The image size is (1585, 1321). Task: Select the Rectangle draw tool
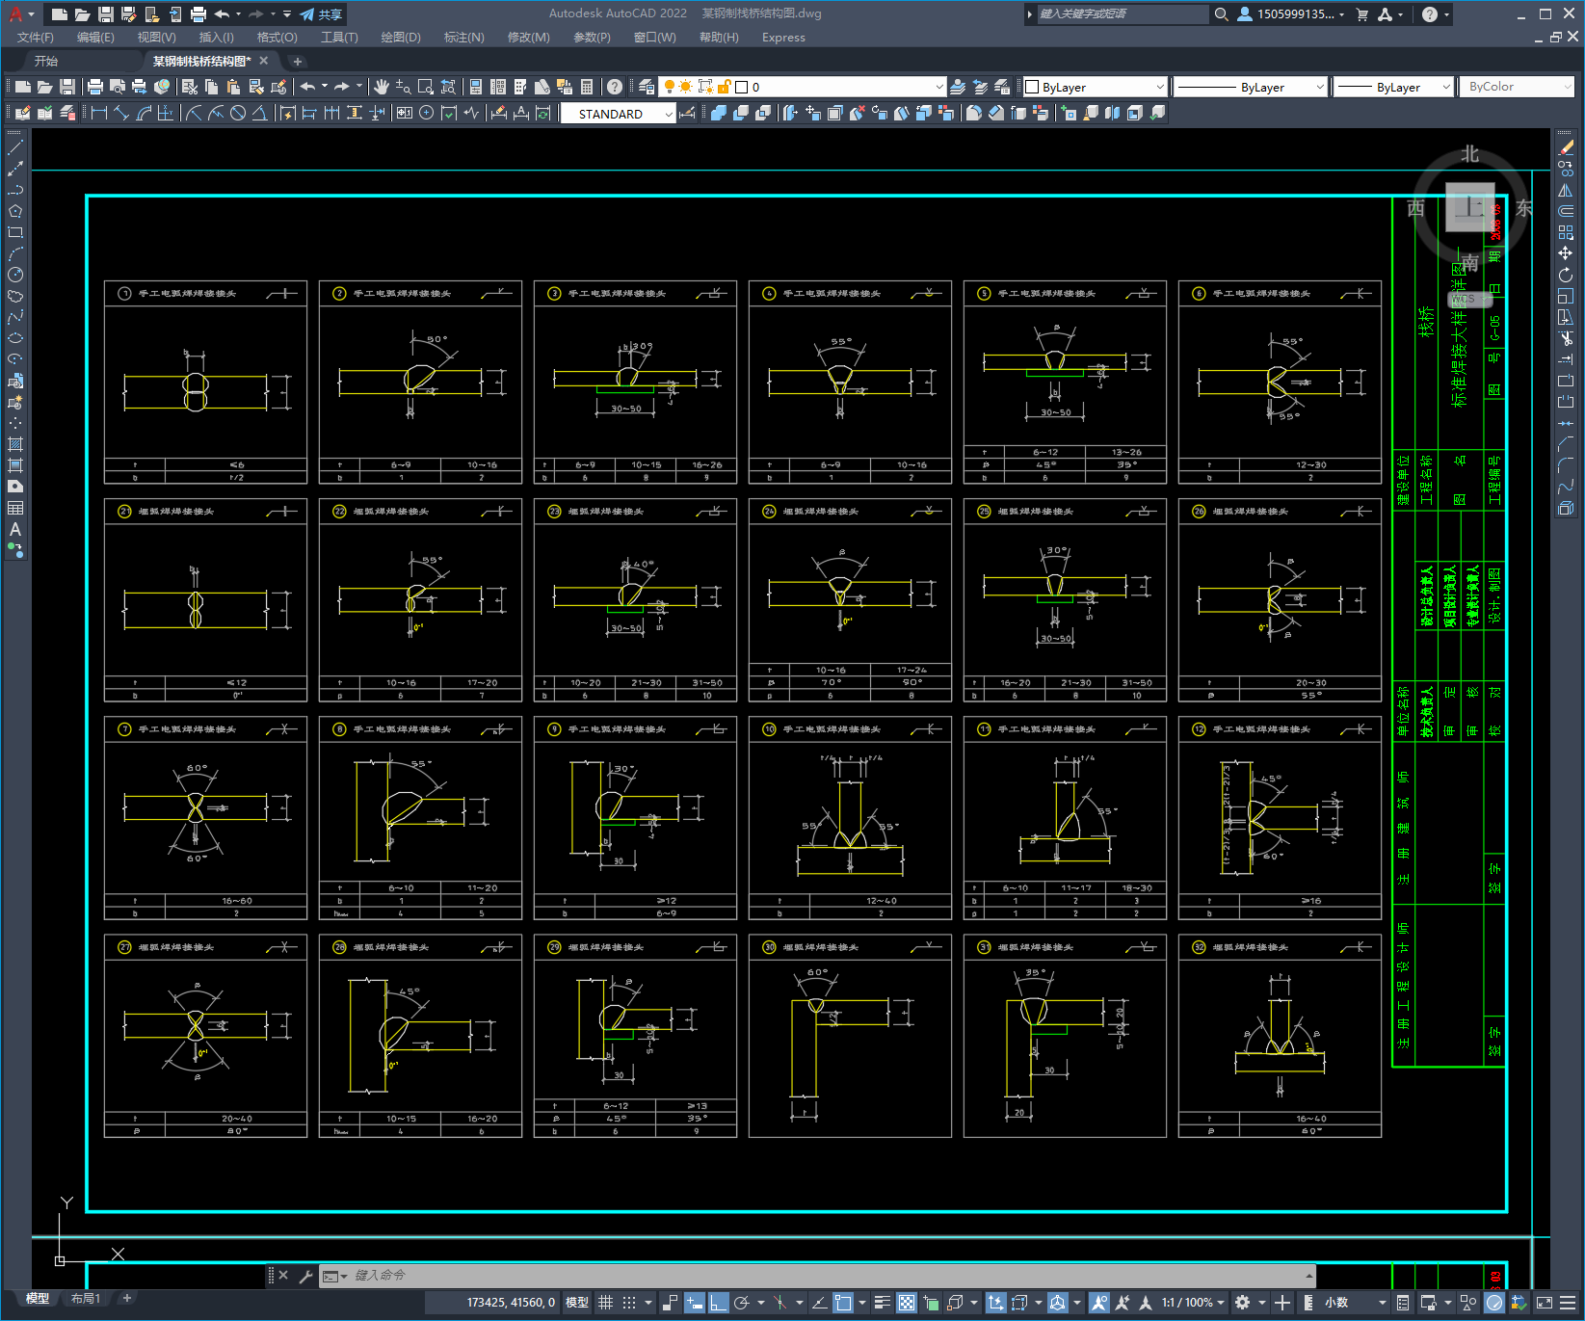click(x=15, y=232)
